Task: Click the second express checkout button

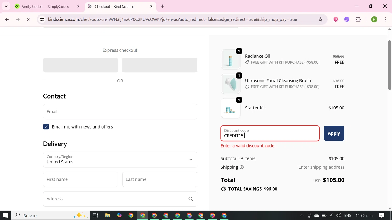Action: [x=159, y=65]
